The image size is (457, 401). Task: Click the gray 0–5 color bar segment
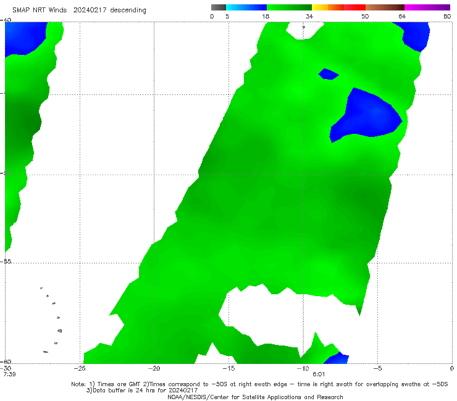(218, 7)
